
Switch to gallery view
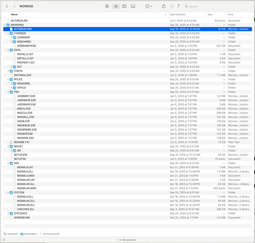coord(133,6)
